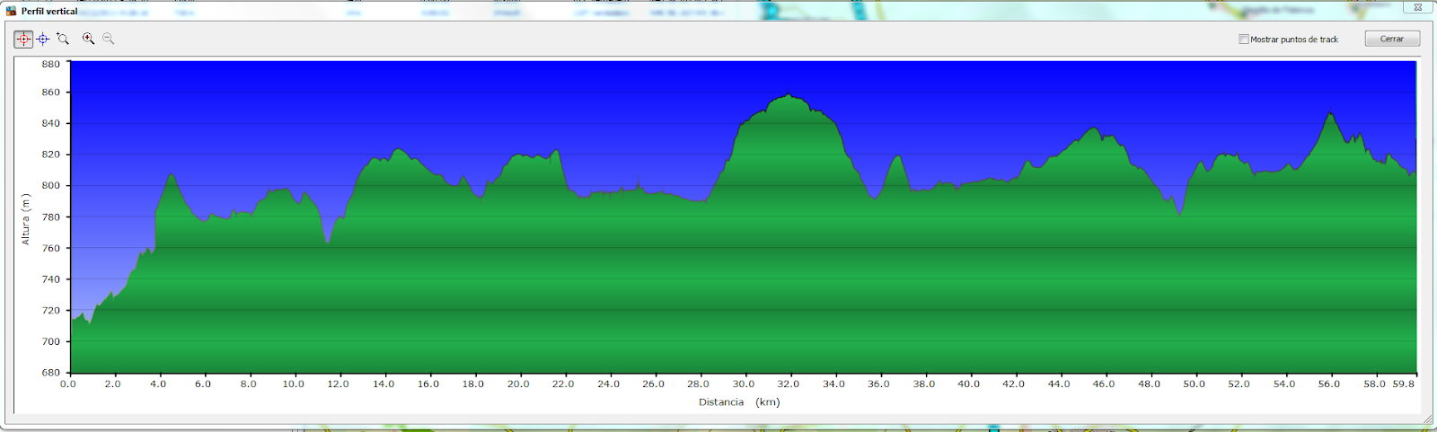
Task: Click the Perfil vertical window title
Action: tap(49, 11)
